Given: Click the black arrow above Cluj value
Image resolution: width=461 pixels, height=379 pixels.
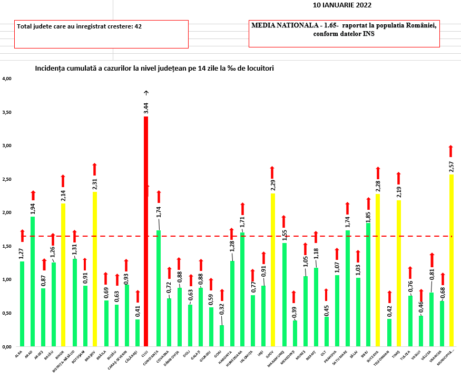Looking at the screenshot, I should [x=146, y=93].
